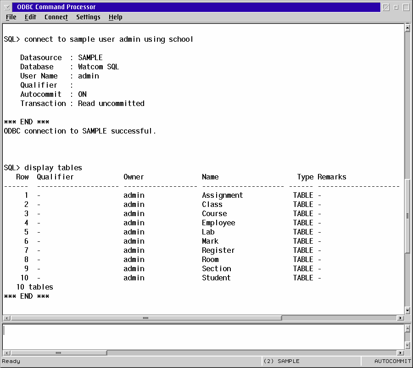Click the Course table name
The width and height of the screenshot is (413, 368).
click(x=214, y=214)
